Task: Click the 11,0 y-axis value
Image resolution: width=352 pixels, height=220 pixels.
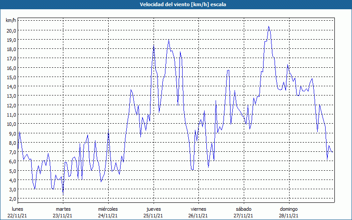Action: pyautogui.click(x=11, y=115)
